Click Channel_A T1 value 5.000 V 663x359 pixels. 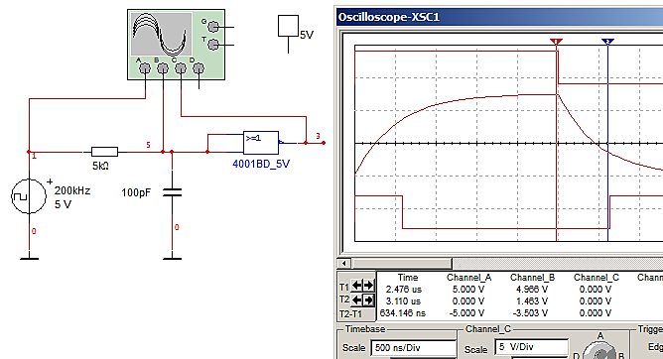click(x=468, y=290)
